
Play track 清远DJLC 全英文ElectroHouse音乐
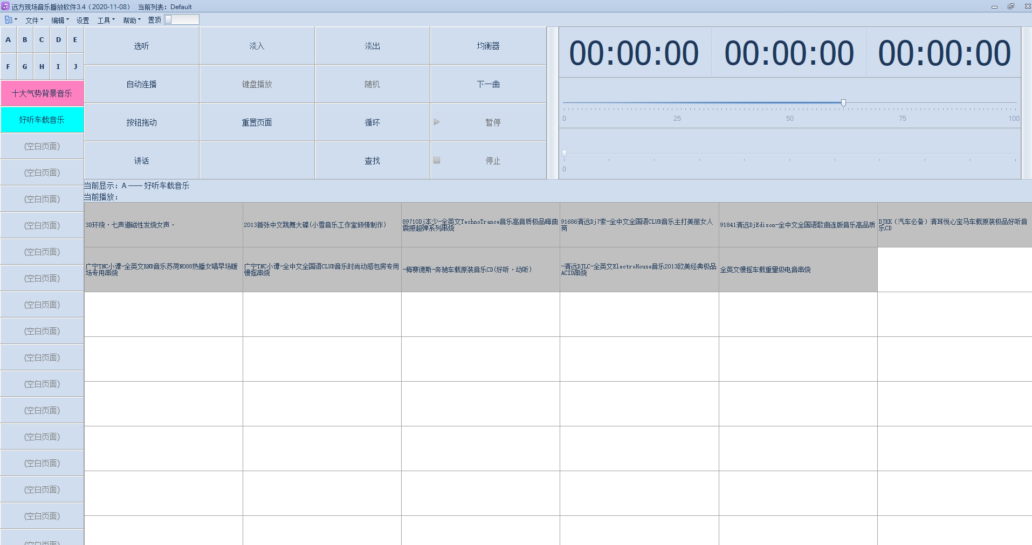coord(639,270)
